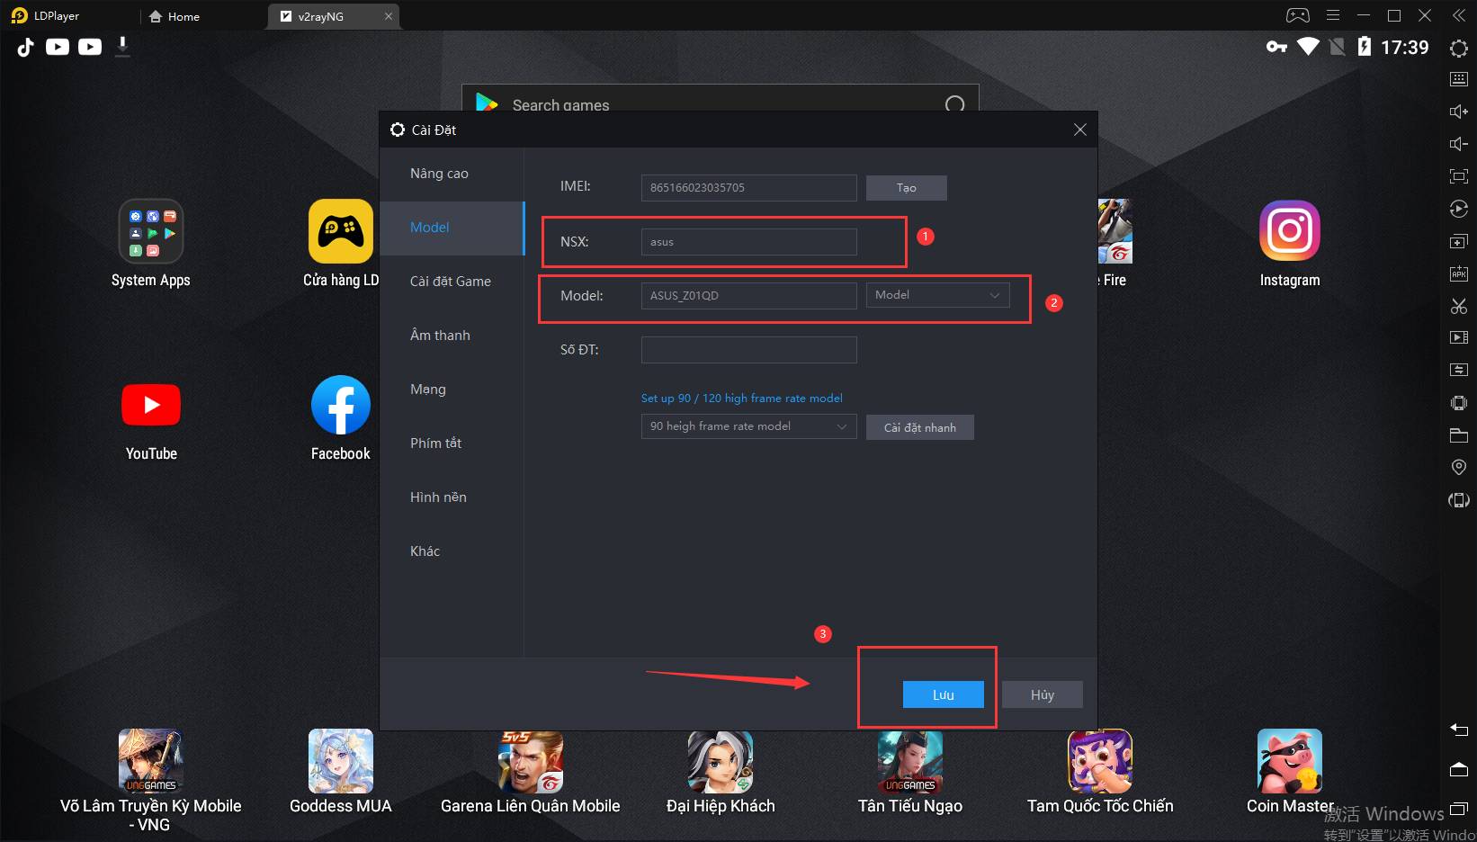Open the Phím tắt settings tab
Screen dimensions: 1477x842
452,443
